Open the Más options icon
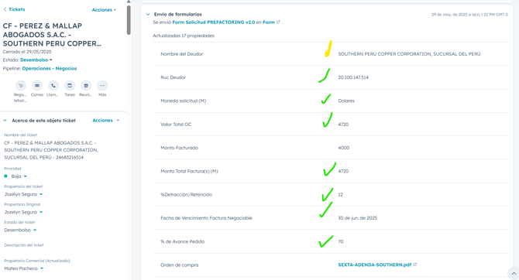Screen dimensions: 519x280 tap(102, 86)
